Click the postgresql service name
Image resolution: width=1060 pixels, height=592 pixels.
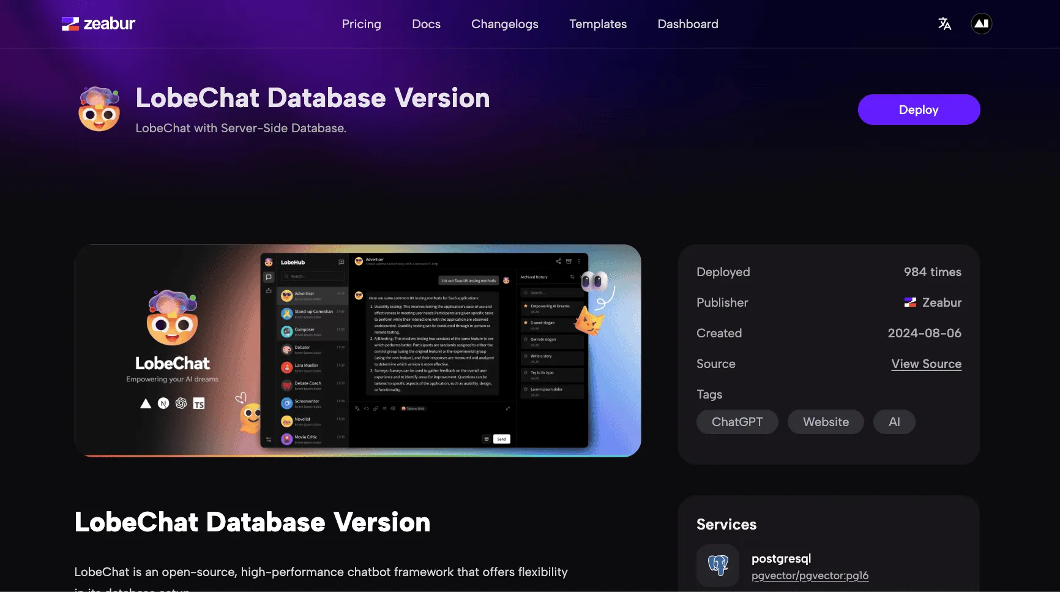(x=781, y=558)
